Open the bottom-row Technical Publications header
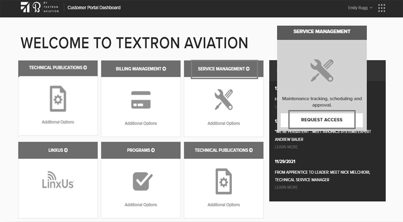This screenshot has width=403, height=222. point(224,150)
